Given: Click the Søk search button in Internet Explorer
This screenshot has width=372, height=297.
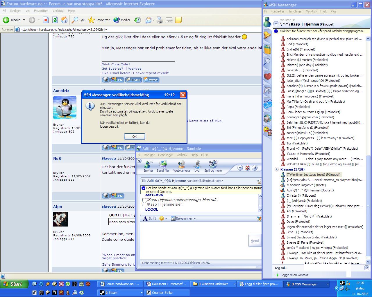Looking at the screenshot, I should 78,20.
